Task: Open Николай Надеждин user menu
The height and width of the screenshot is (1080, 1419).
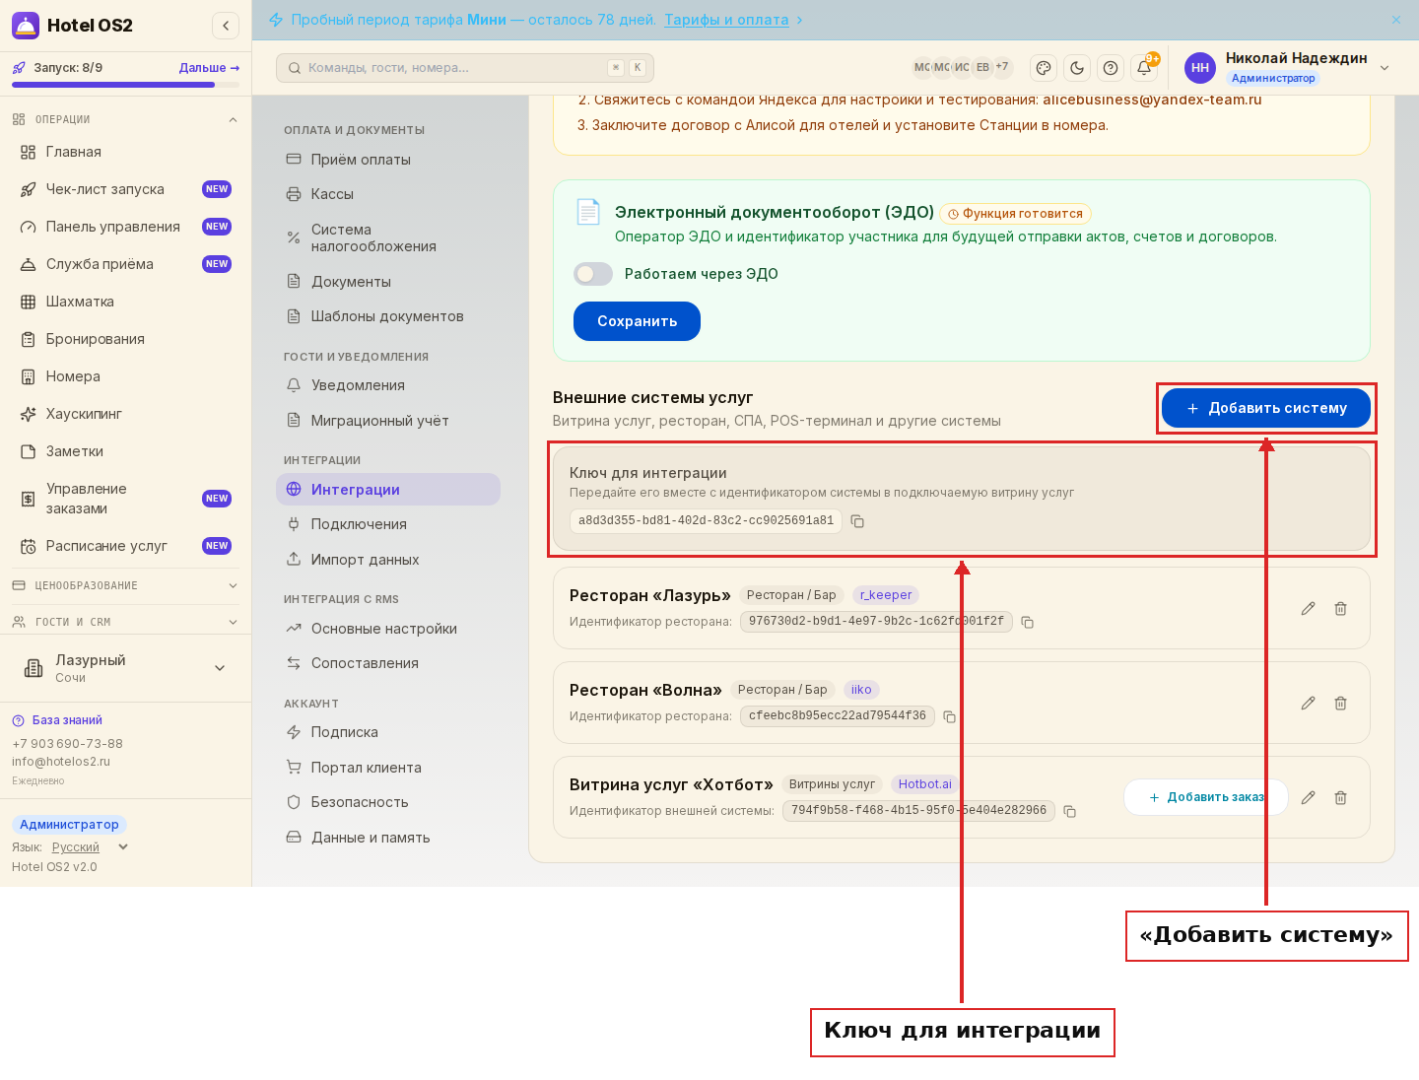Action: pyautogui.click(x=1288, y=68)
